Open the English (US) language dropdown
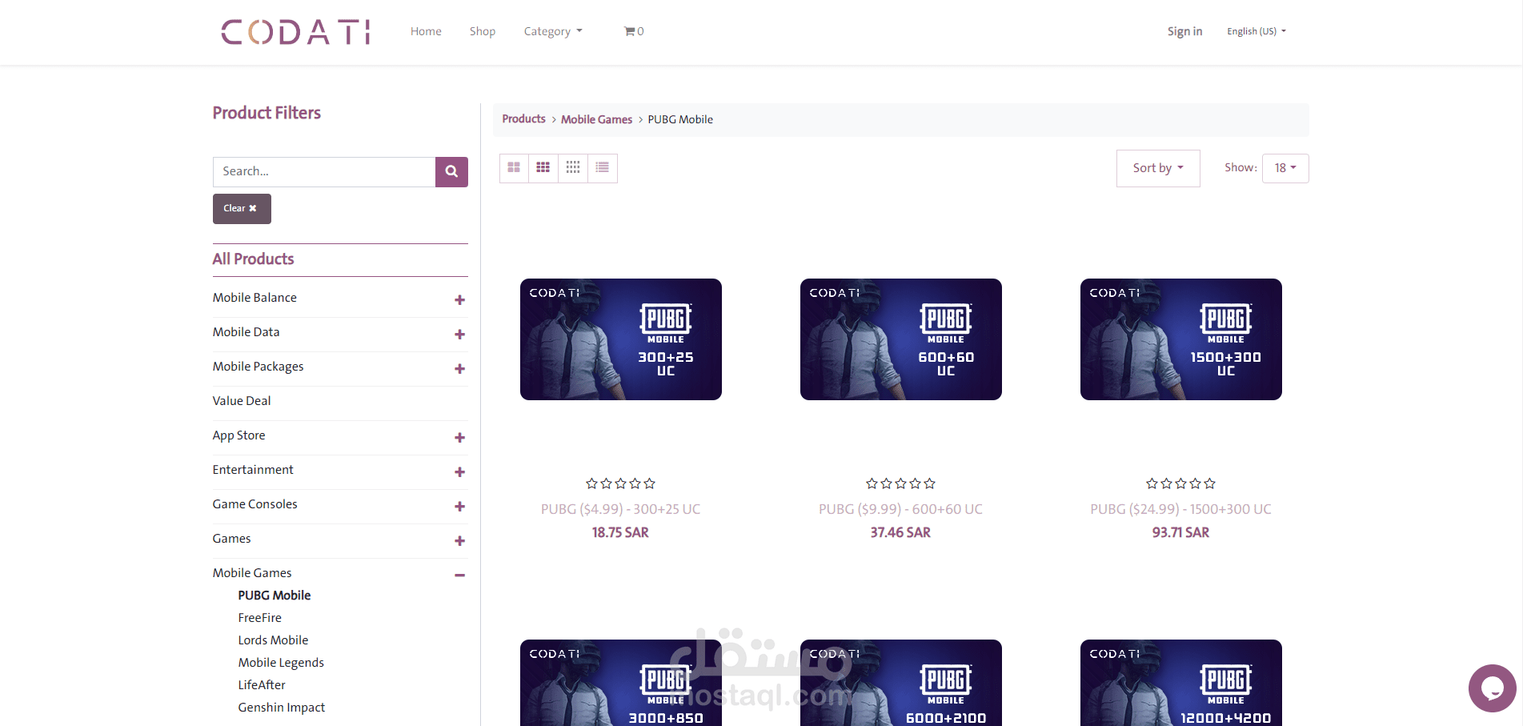 pyautogui.click(x=1256, y=31)
